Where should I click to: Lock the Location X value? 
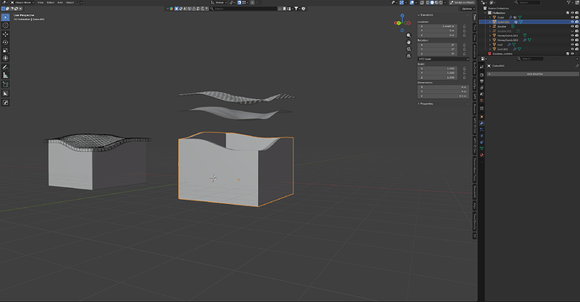[464, 27]
